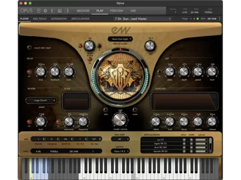Screen dimensions: 241x180
Task: Adjust the delay feedback knob
Action: [x=55, y=72]
